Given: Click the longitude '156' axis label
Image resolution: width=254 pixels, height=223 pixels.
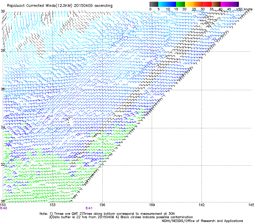Looking at the screenshot, I should 102,205.
